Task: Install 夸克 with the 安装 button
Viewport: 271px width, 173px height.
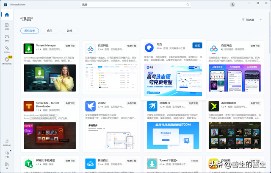Action: tap(197, 45)
